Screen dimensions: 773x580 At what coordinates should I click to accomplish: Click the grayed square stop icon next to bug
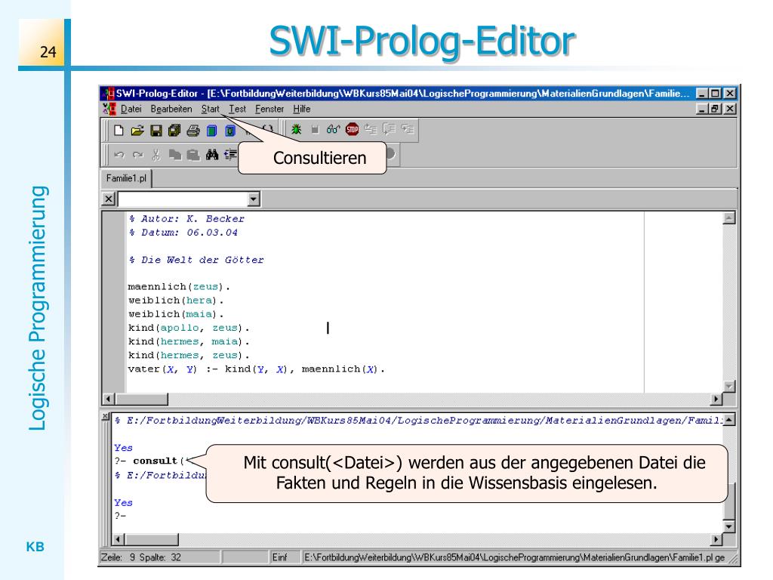(315, 130)
